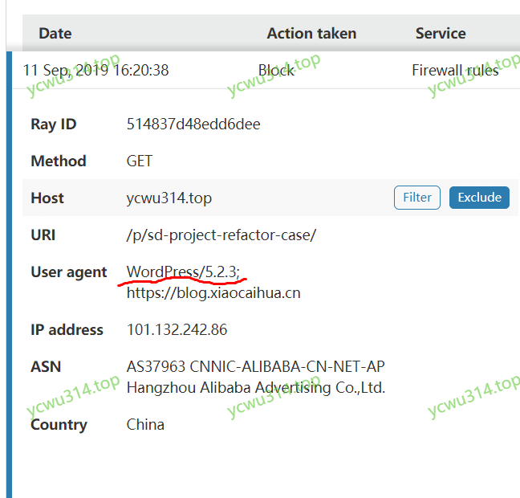The image size is (520, 498).
Task: Click the https://blog.xiaocaihua.cn text
Action: point(213,293)
